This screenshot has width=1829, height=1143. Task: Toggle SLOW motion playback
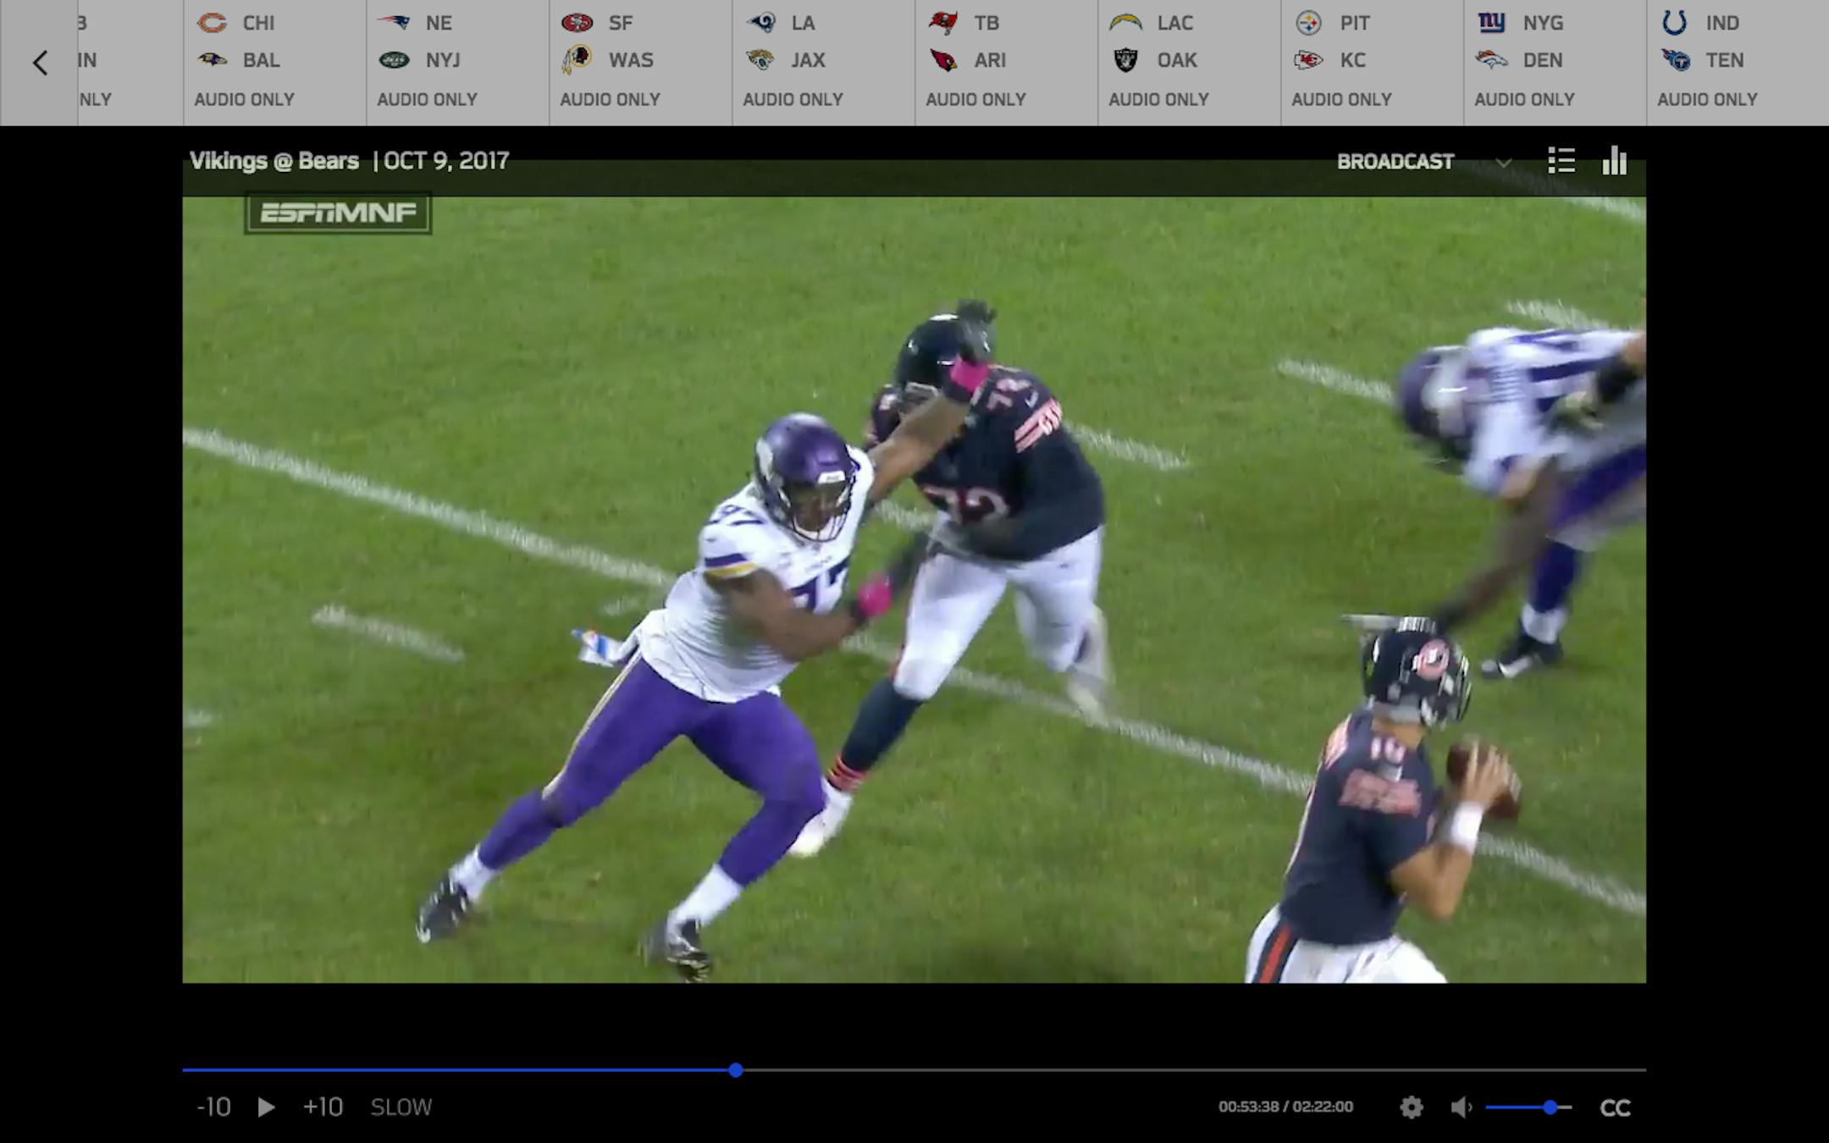[x=401, y=1107]
